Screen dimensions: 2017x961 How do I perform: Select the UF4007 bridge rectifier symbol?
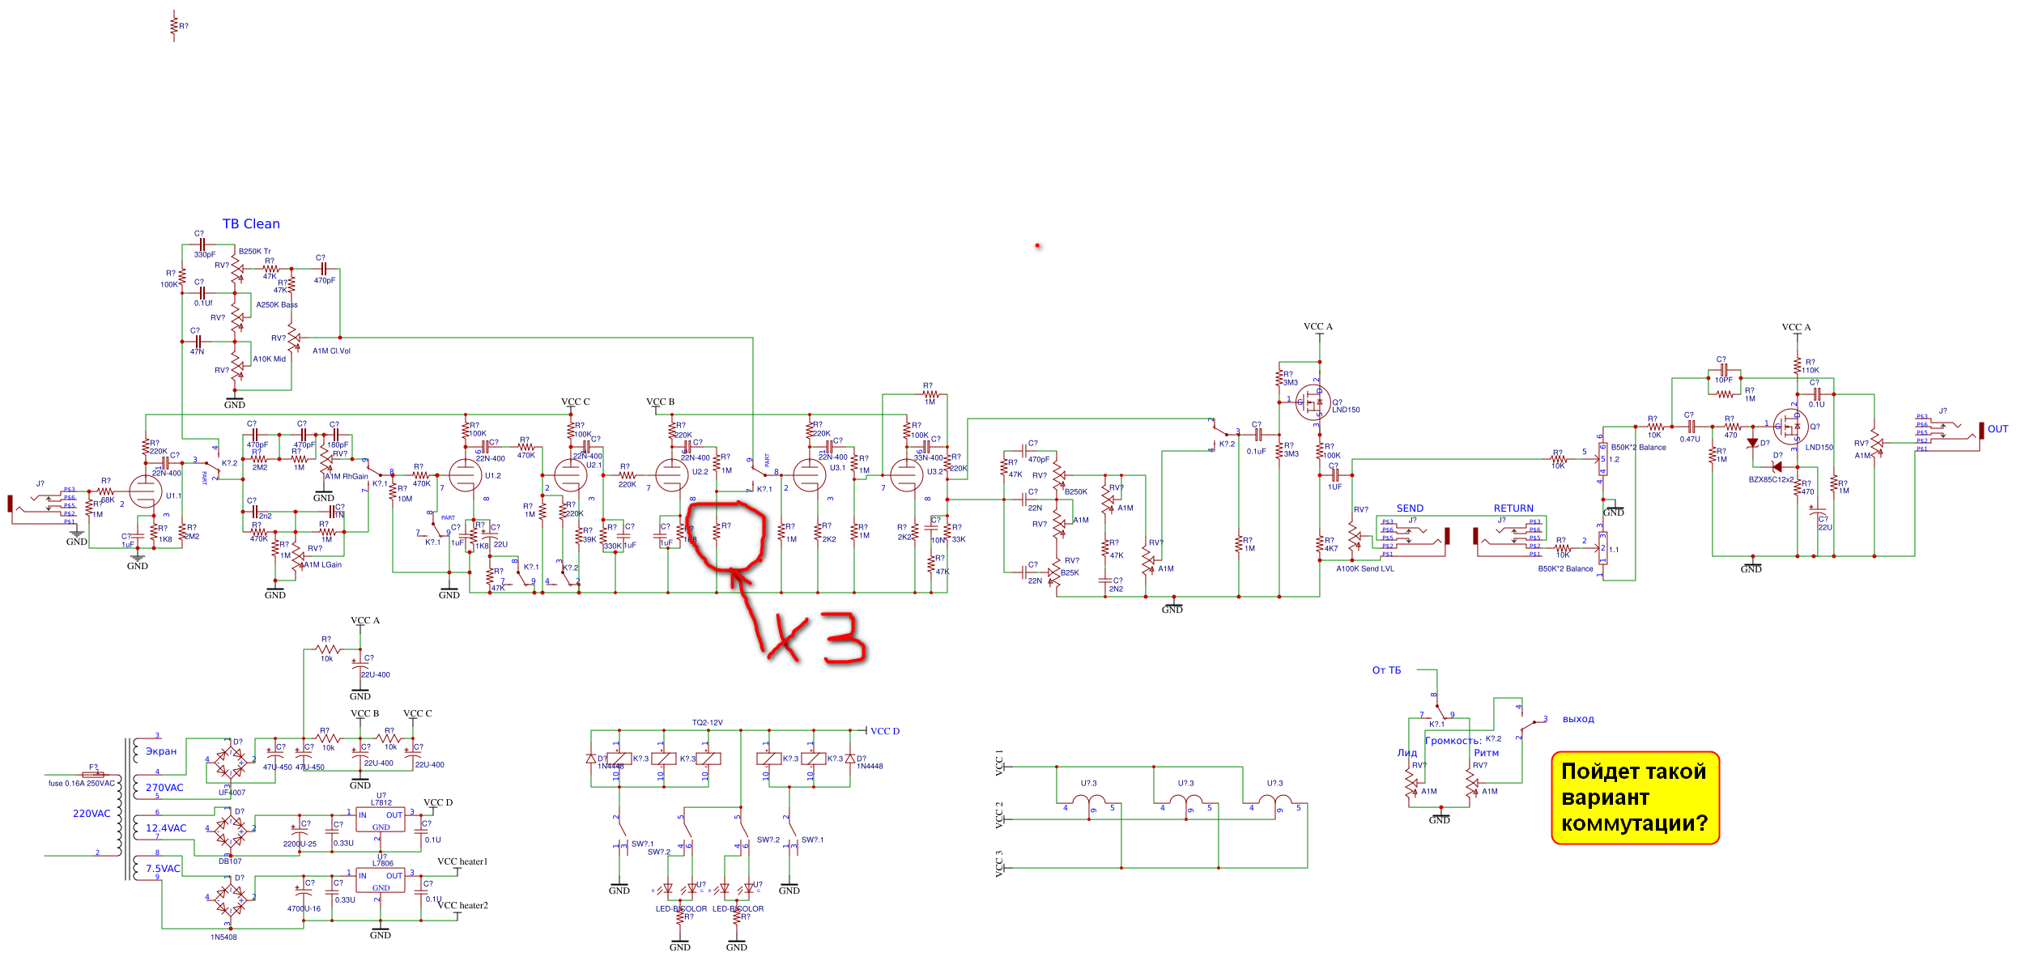point(230,762)
